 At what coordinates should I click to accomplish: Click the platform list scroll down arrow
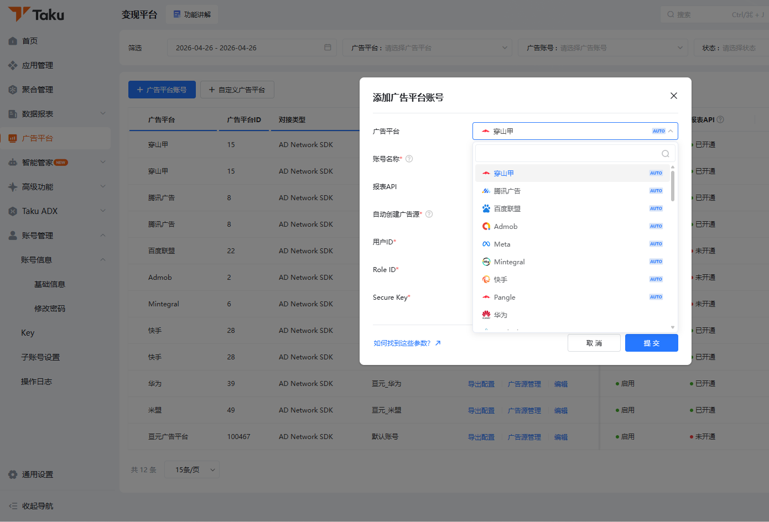(x=673, y=327)
